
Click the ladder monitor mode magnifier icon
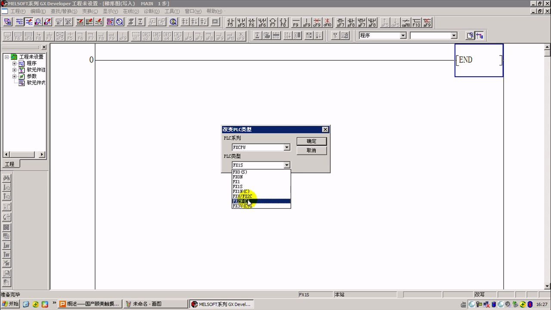[x=38, y=22]
